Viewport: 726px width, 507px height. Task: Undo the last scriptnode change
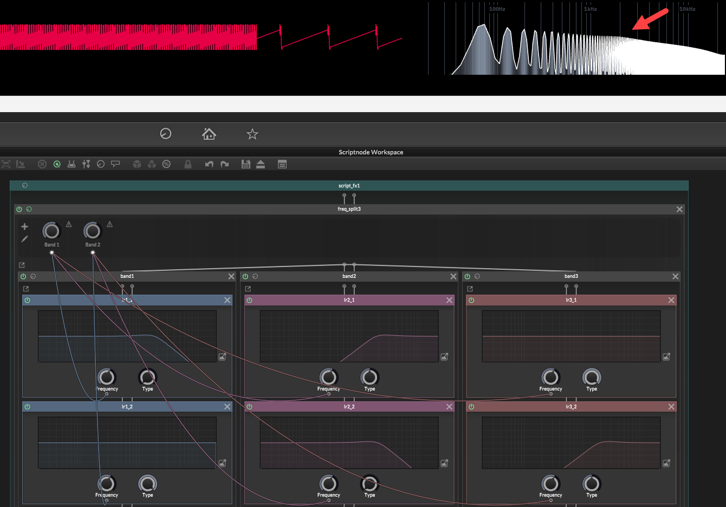pos(209,164)
